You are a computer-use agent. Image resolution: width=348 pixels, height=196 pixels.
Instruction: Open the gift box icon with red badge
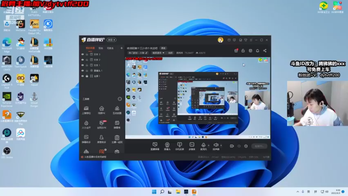point(236,51)
